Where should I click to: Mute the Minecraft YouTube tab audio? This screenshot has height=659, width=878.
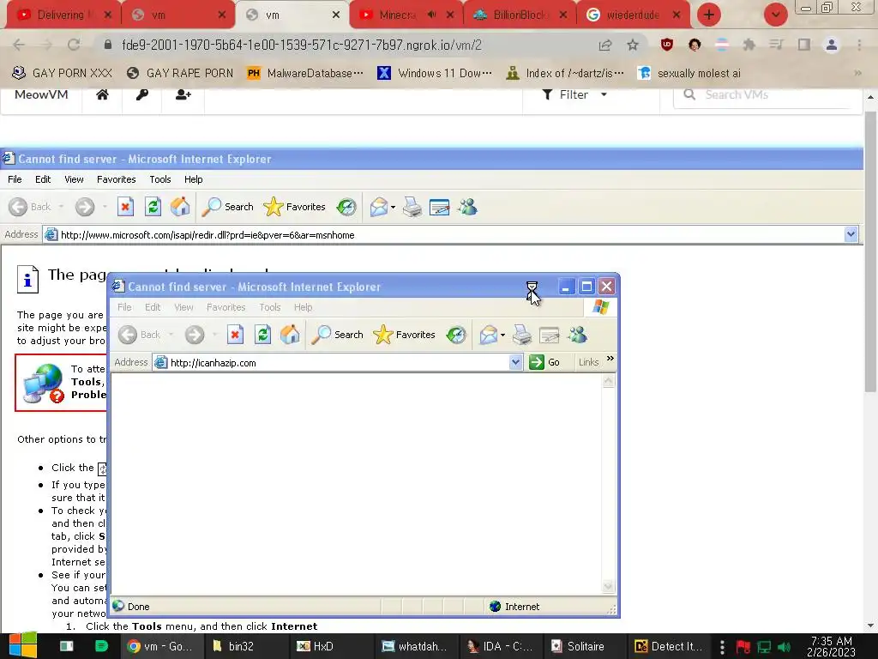point(431,15)
